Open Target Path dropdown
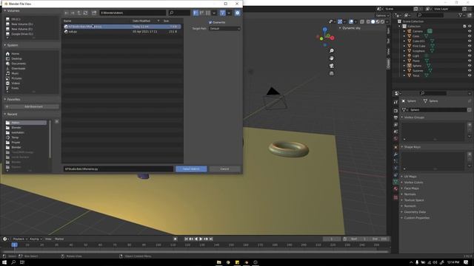This screenshot has height=266, width=474. click(x=224, y=29)
